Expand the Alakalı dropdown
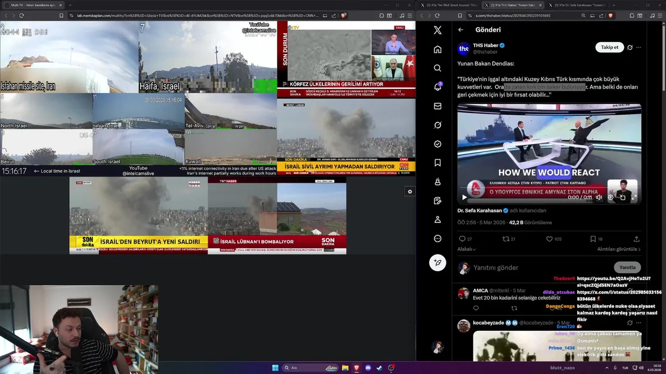 [x=467, y=249]
